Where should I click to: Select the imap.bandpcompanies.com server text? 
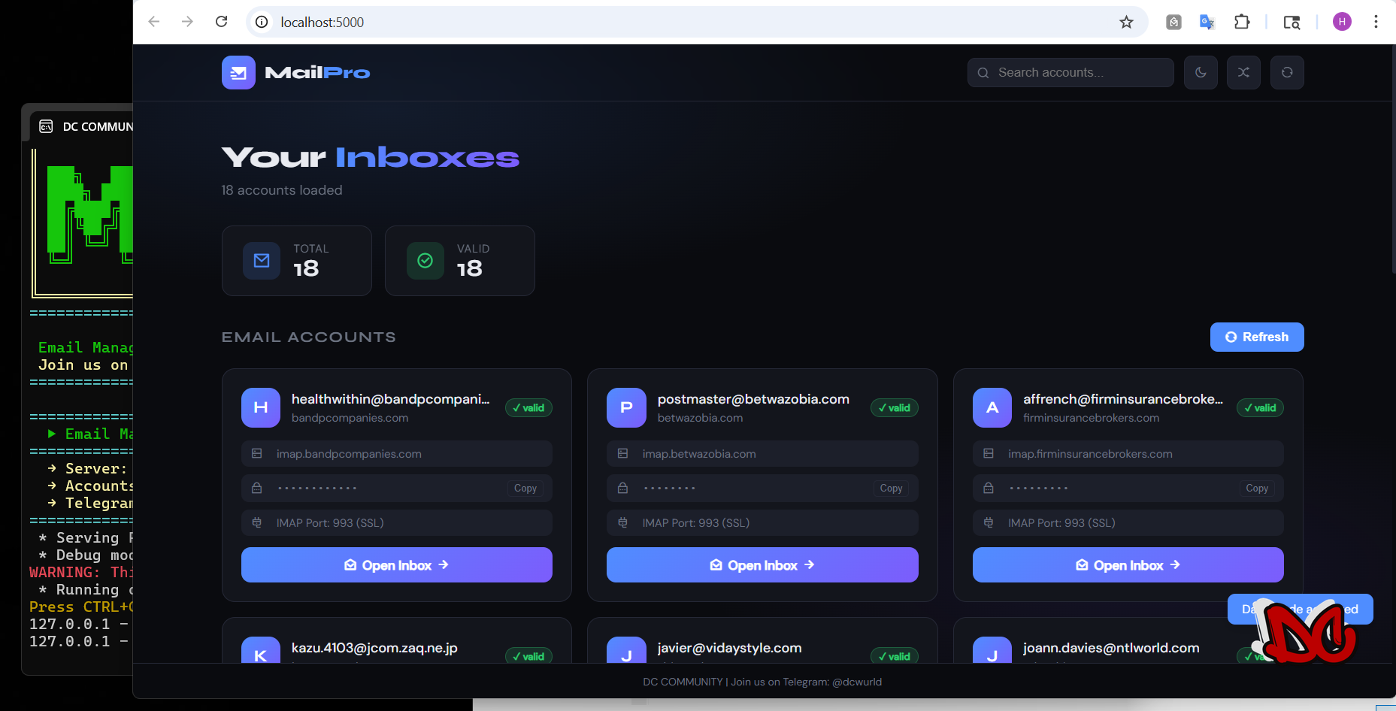pos(349,454)
